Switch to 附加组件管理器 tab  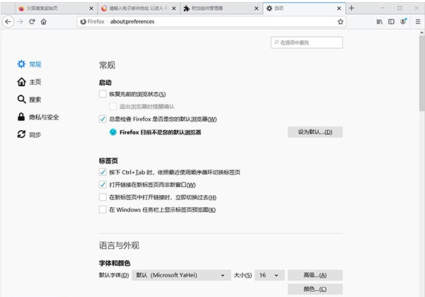pos(221,8)
